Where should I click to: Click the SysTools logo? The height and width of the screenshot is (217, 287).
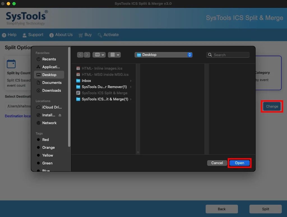click(27, 18)
